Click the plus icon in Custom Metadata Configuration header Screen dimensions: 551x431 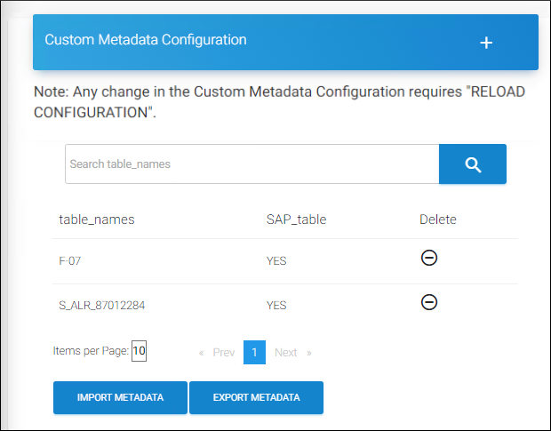pos(486,43)
